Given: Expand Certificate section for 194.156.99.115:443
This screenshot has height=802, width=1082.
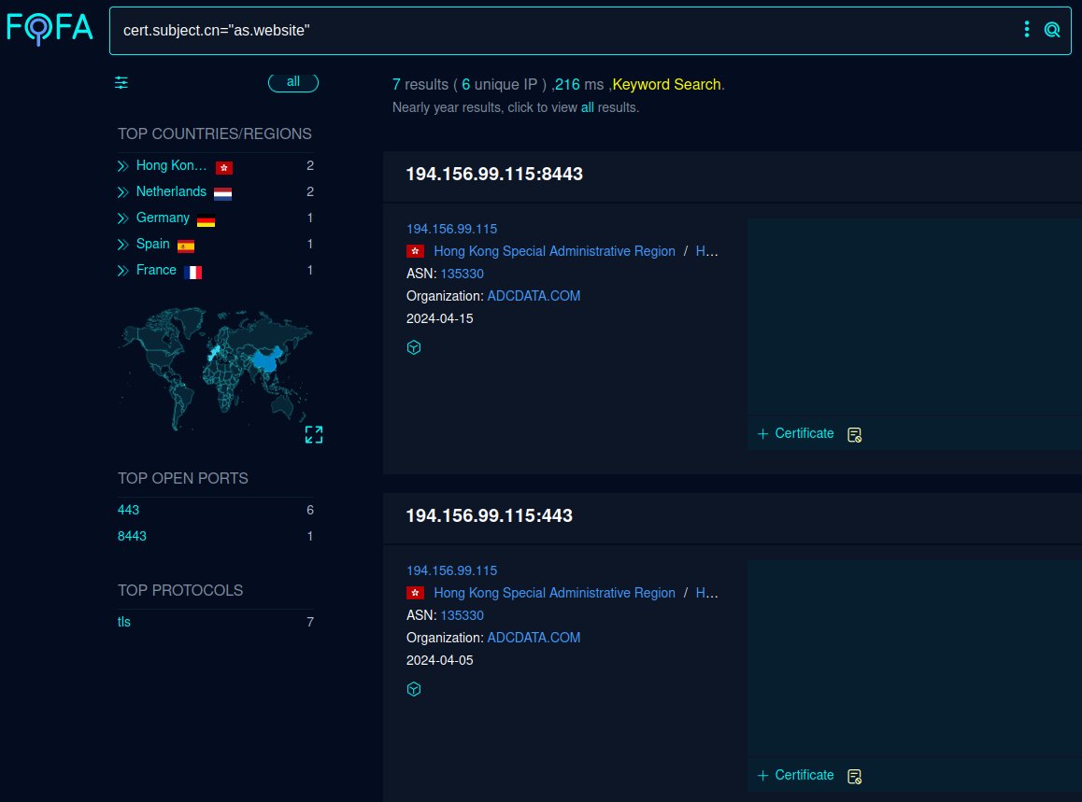Looking at the screenshot, I should (x=796, y=775).
